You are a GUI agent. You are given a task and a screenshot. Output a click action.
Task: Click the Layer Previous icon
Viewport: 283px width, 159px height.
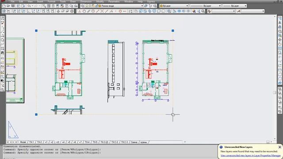click(x=150, y=6)
